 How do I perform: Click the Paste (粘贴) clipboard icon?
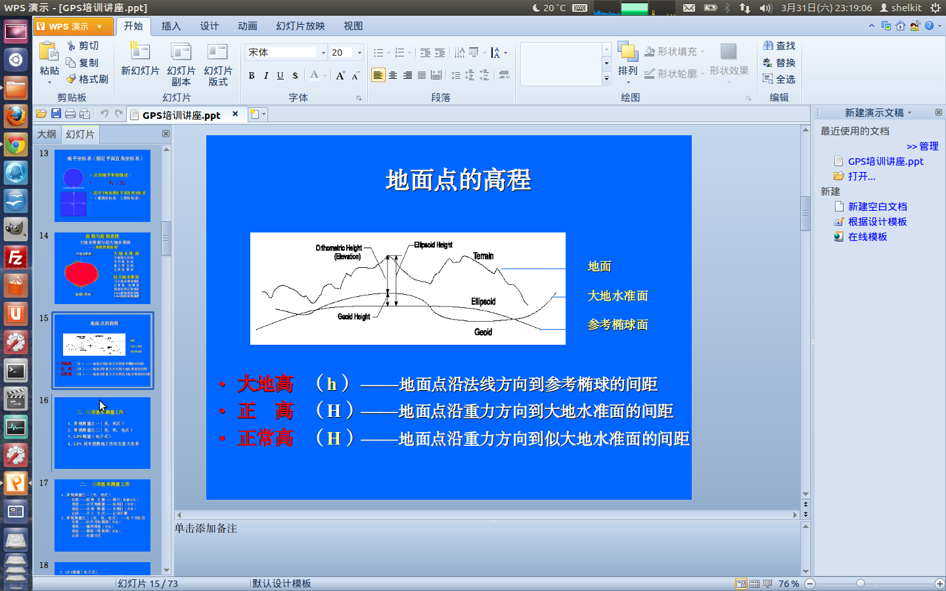[x=49, y=51]
